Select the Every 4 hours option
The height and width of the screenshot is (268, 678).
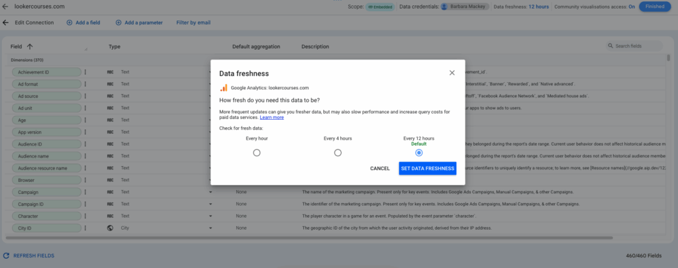pyautogui.click(x=338, y=153)
